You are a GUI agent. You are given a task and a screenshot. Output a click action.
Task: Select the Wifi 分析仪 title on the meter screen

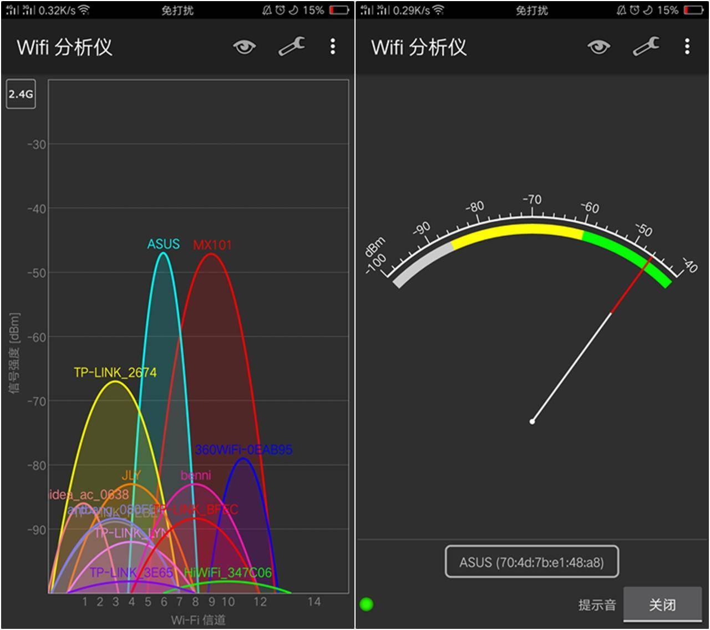pos(420,47)
